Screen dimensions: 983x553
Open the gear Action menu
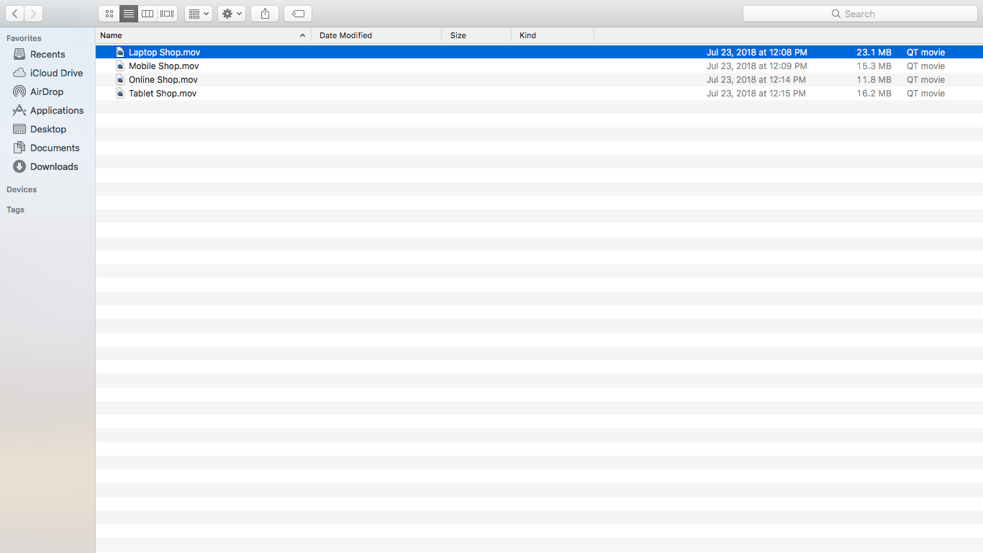pos(232,14)
